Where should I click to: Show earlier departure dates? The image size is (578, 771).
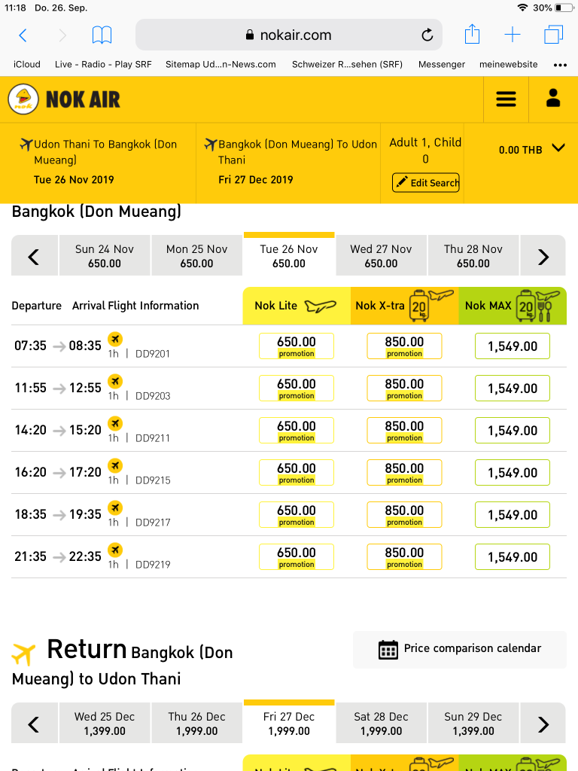[x=34, y=256]
